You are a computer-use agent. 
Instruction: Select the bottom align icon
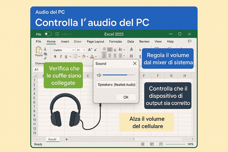pyautogui.click(x=115, y=50)
